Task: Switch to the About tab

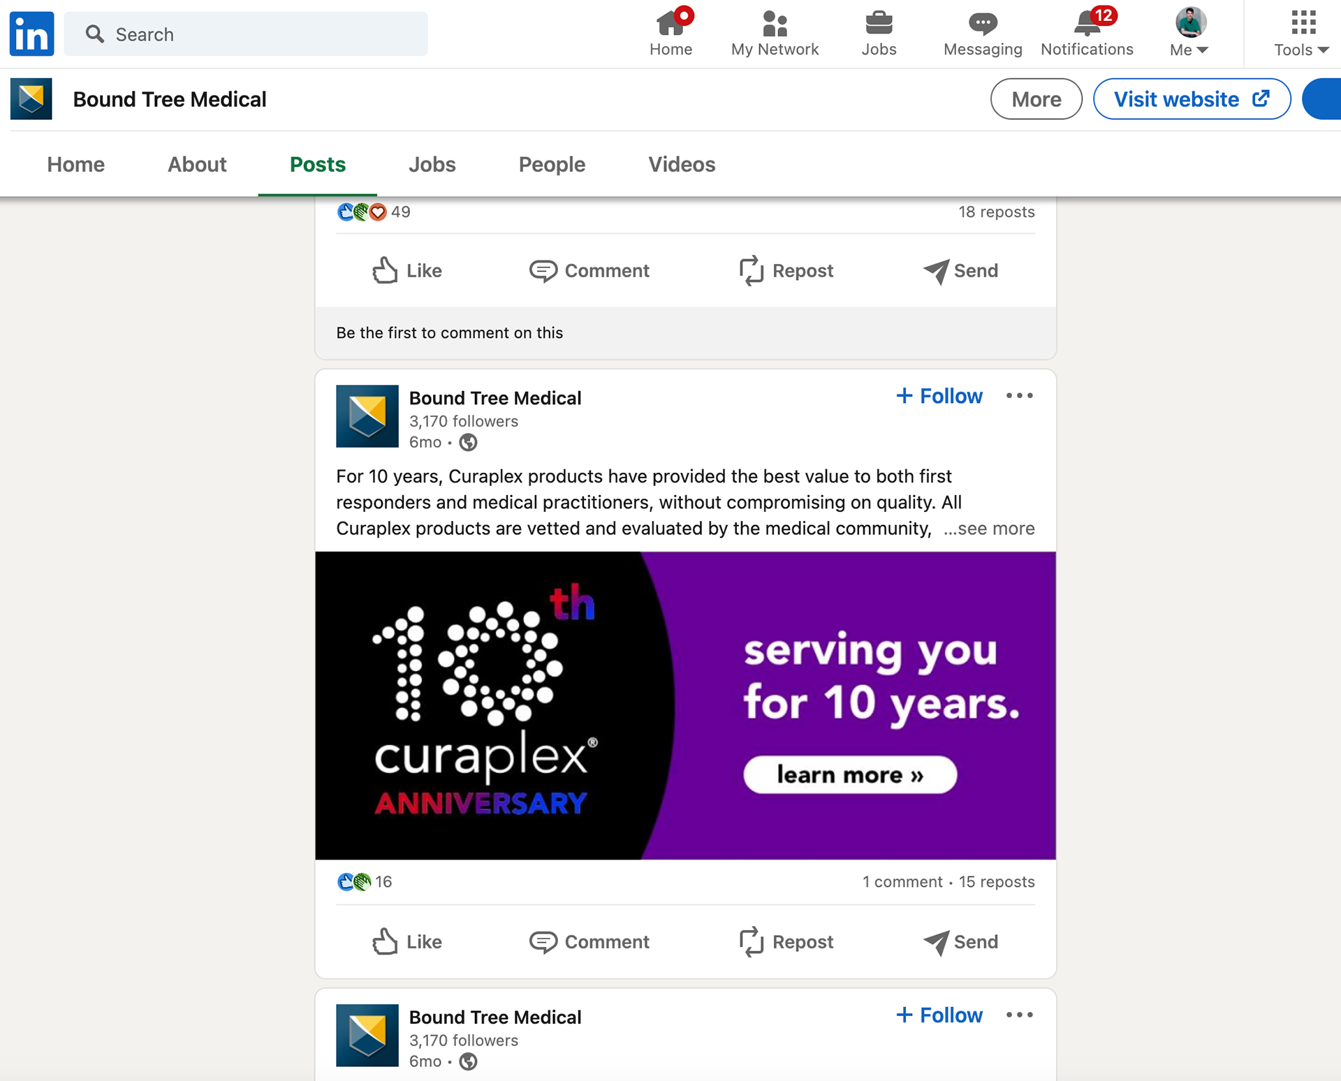Action: point(197,165)
